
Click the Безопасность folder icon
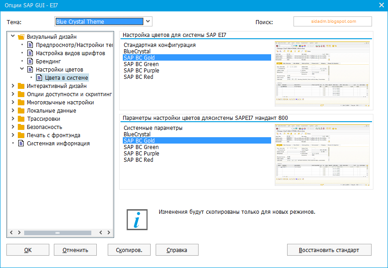(21, 127)
